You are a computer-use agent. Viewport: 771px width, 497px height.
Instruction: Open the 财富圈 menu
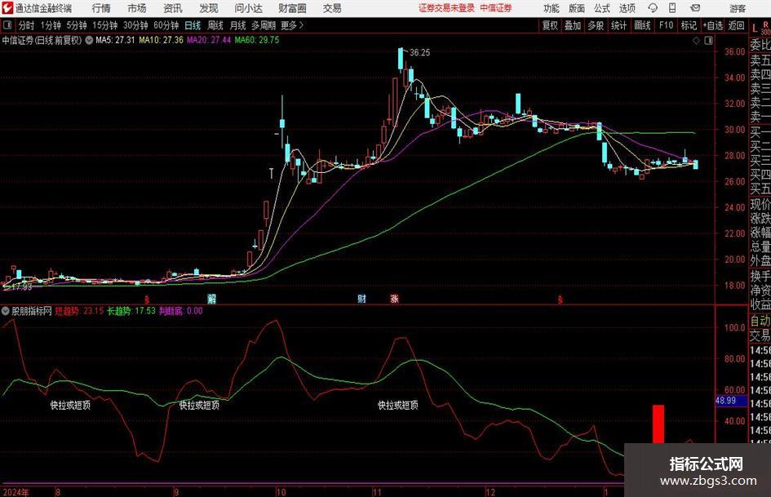pyautogui.click(x=292, y=8)
